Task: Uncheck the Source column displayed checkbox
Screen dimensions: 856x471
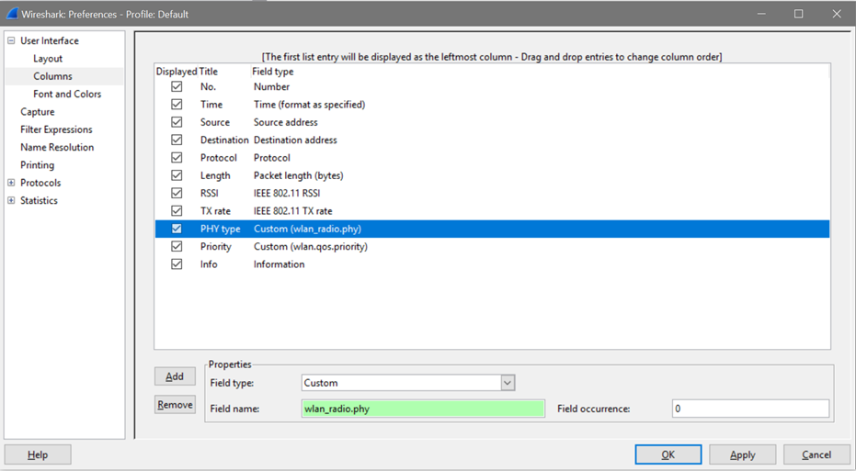Action: (x=177, y=122)
